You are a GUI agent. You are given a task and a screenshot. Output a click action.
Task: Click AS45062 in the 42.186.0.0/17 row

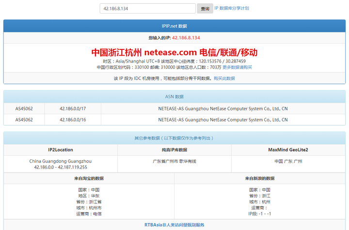(x=24, y=108)
